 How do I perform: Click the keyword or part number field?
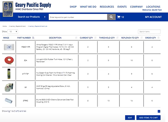pyautogui.click(x=78, y=17)
